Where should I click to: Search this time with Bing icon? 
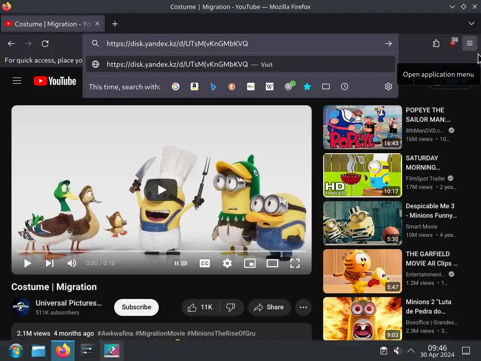click(x=213, y=86)
